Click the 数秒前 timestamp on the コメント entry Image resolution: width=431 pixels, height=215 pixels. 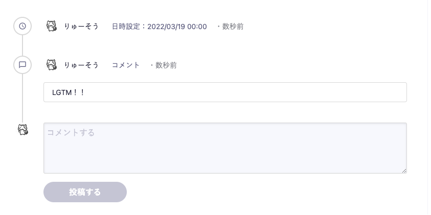(x=166, y=65)
